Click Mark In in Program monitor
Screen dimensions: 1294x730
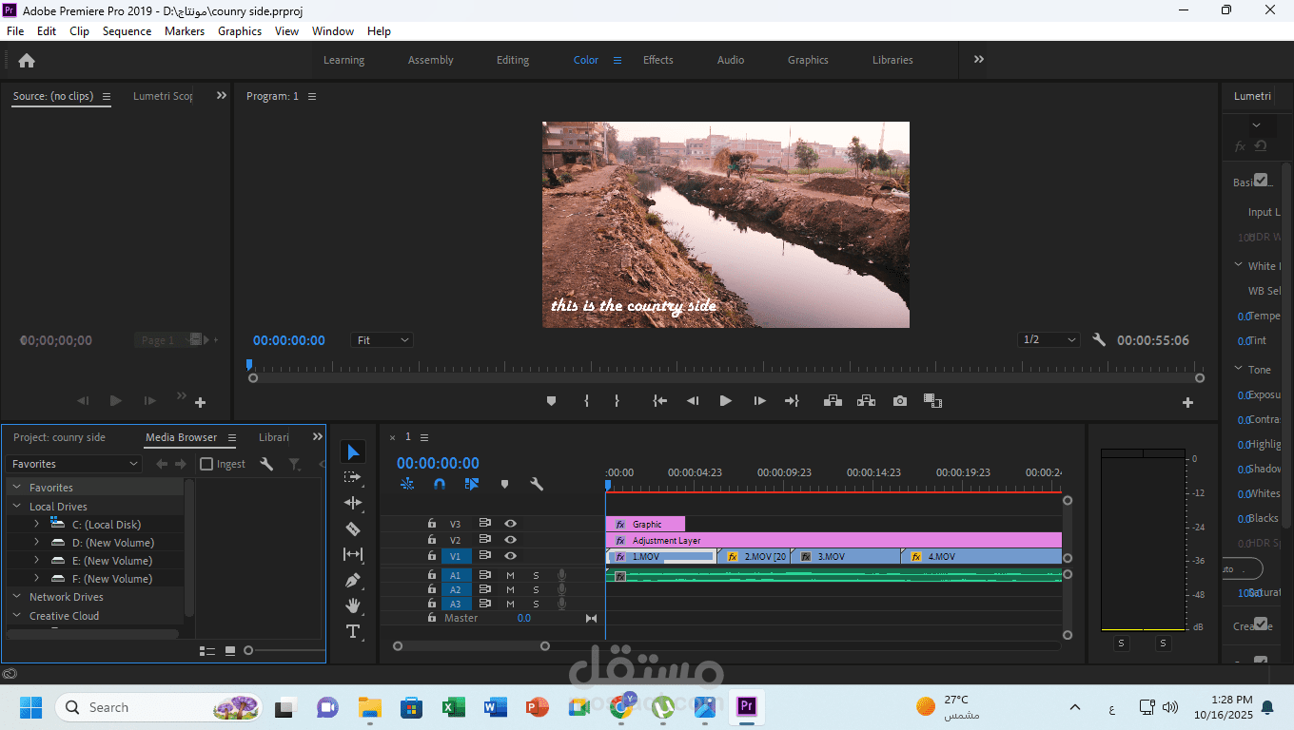tap(586, 401)
